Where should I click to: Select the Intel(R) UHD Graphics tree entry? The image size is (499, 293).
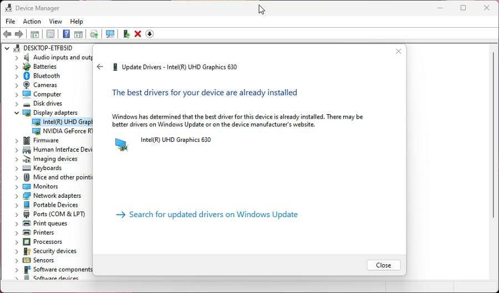62,122
